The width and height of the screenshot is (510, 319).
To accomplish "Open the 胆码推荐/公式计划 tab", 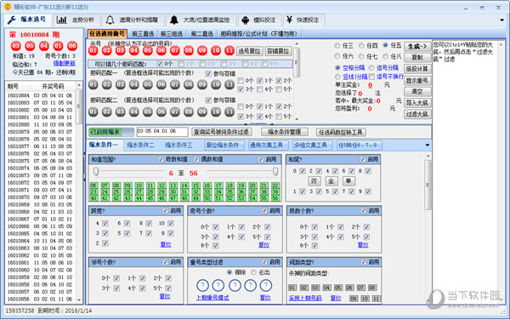I will point(259,34).
